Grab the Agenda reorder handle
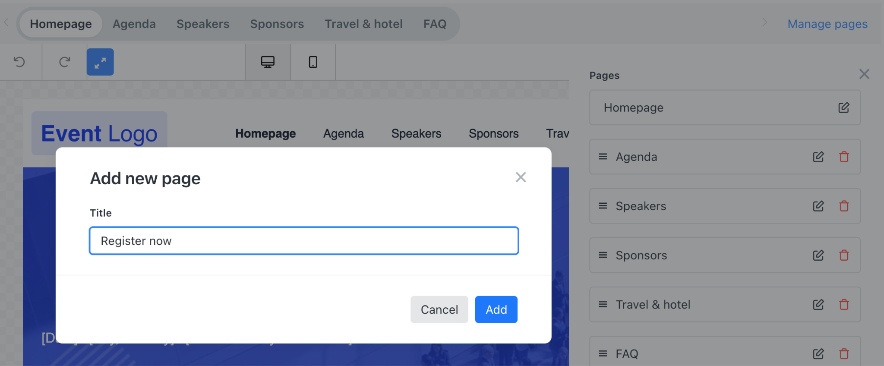Image resolution: width=884 pixels, height=366 pixels. (603, 157)
